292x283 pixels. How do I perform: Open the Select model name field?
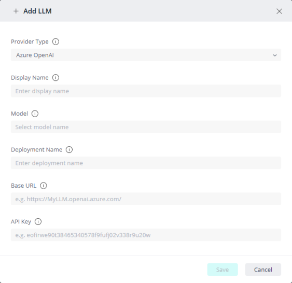click(146, 127)
